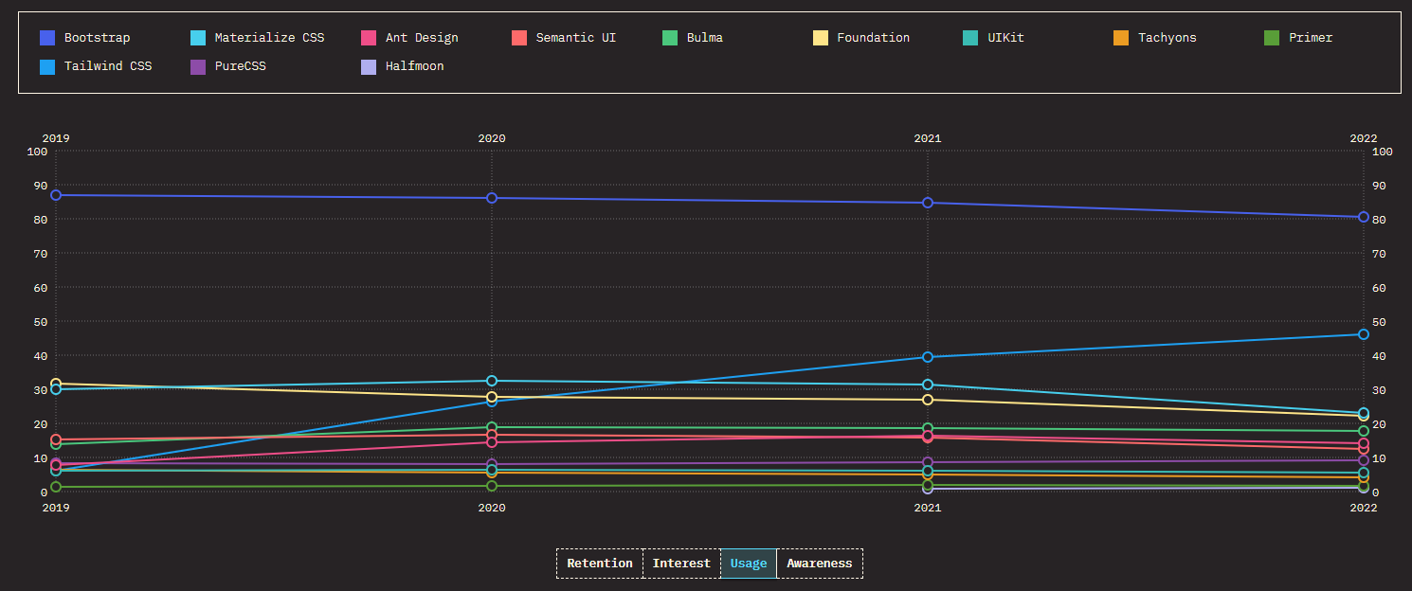
Task: Click Tailwind CSS 2022 data point
Action: point(1364,334)
